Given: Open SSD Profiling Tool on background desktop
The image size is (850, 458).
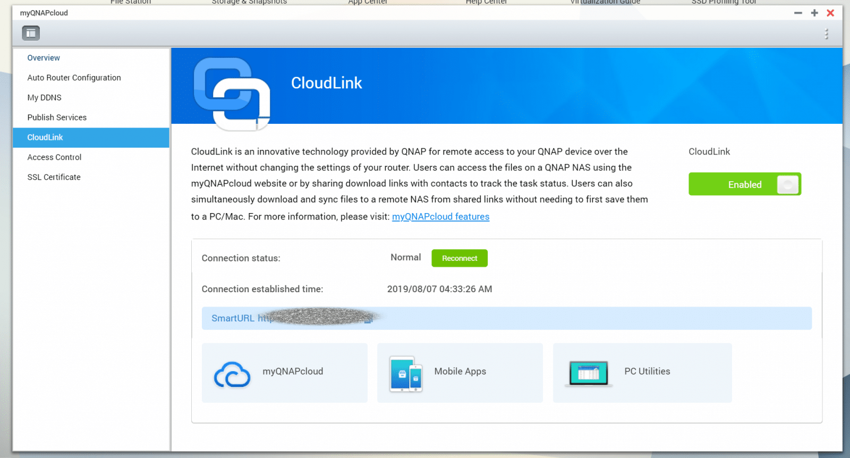Looking at the screenshot, I should 724,2.
